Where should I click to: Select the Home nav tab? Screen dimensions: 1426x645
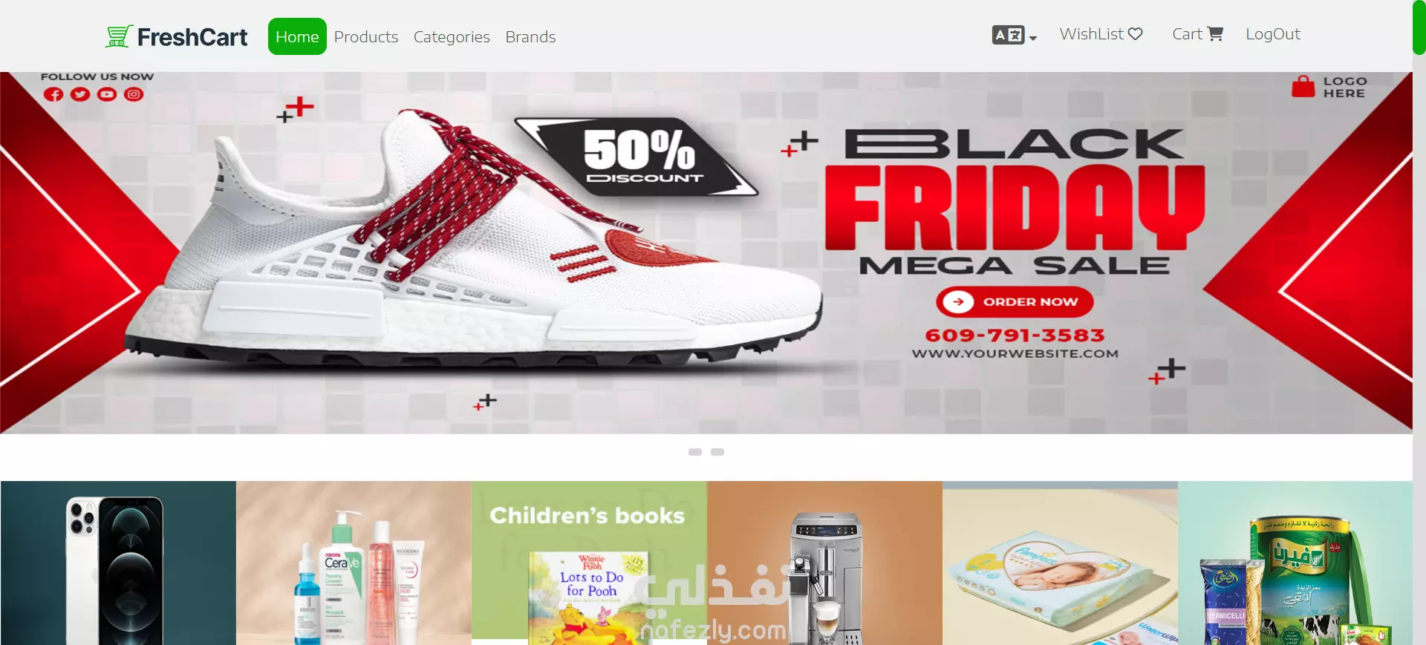click(297, 36)
